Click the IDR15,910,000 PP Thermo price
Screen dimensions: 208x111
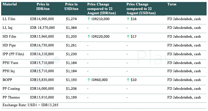pos(42,97)
